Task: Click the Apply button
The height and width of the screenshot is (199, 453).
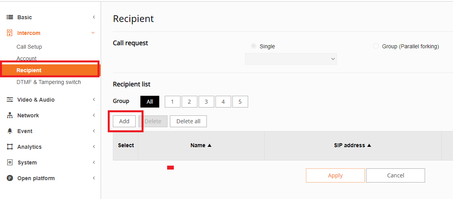Action: click(335, 175)
